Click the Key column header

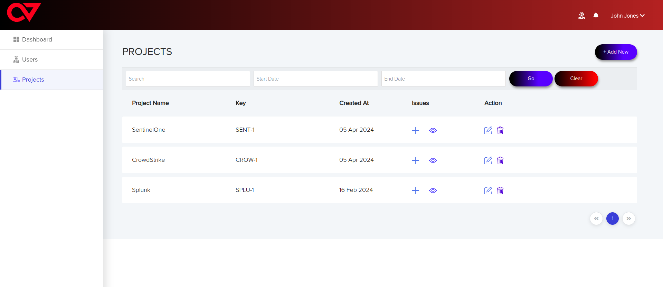pyautogui.click(x=241, y=103)
